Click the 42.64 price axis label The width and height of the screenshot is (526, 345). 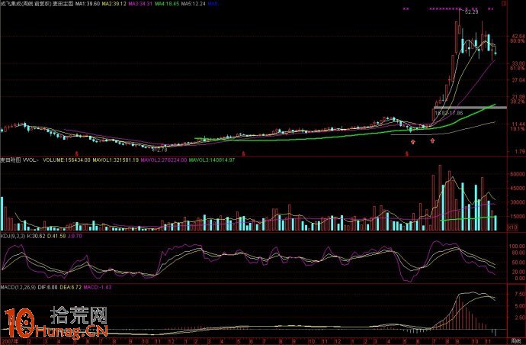click(x=518, y=36)
